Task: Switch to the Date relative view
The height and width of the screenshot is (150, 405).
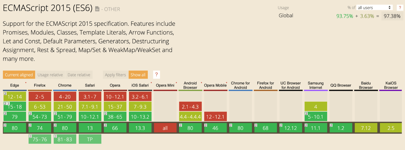Action: pyautogui.click(x=79, y=75)
